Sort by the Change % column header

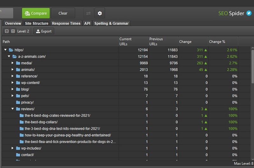[224, 42]
